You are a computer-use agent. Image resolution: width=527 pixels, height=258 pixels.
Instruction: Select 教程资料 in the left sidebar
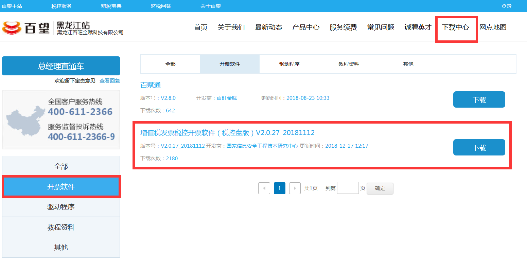61,227
